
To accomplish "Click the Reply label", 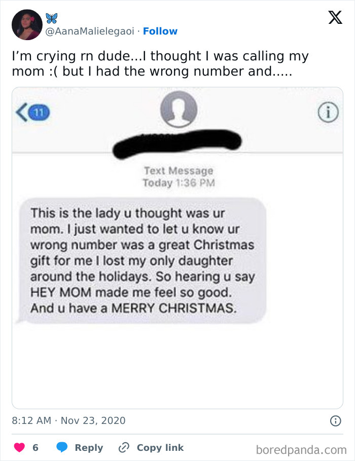I will pyautogui.click(x=89, y=447).
